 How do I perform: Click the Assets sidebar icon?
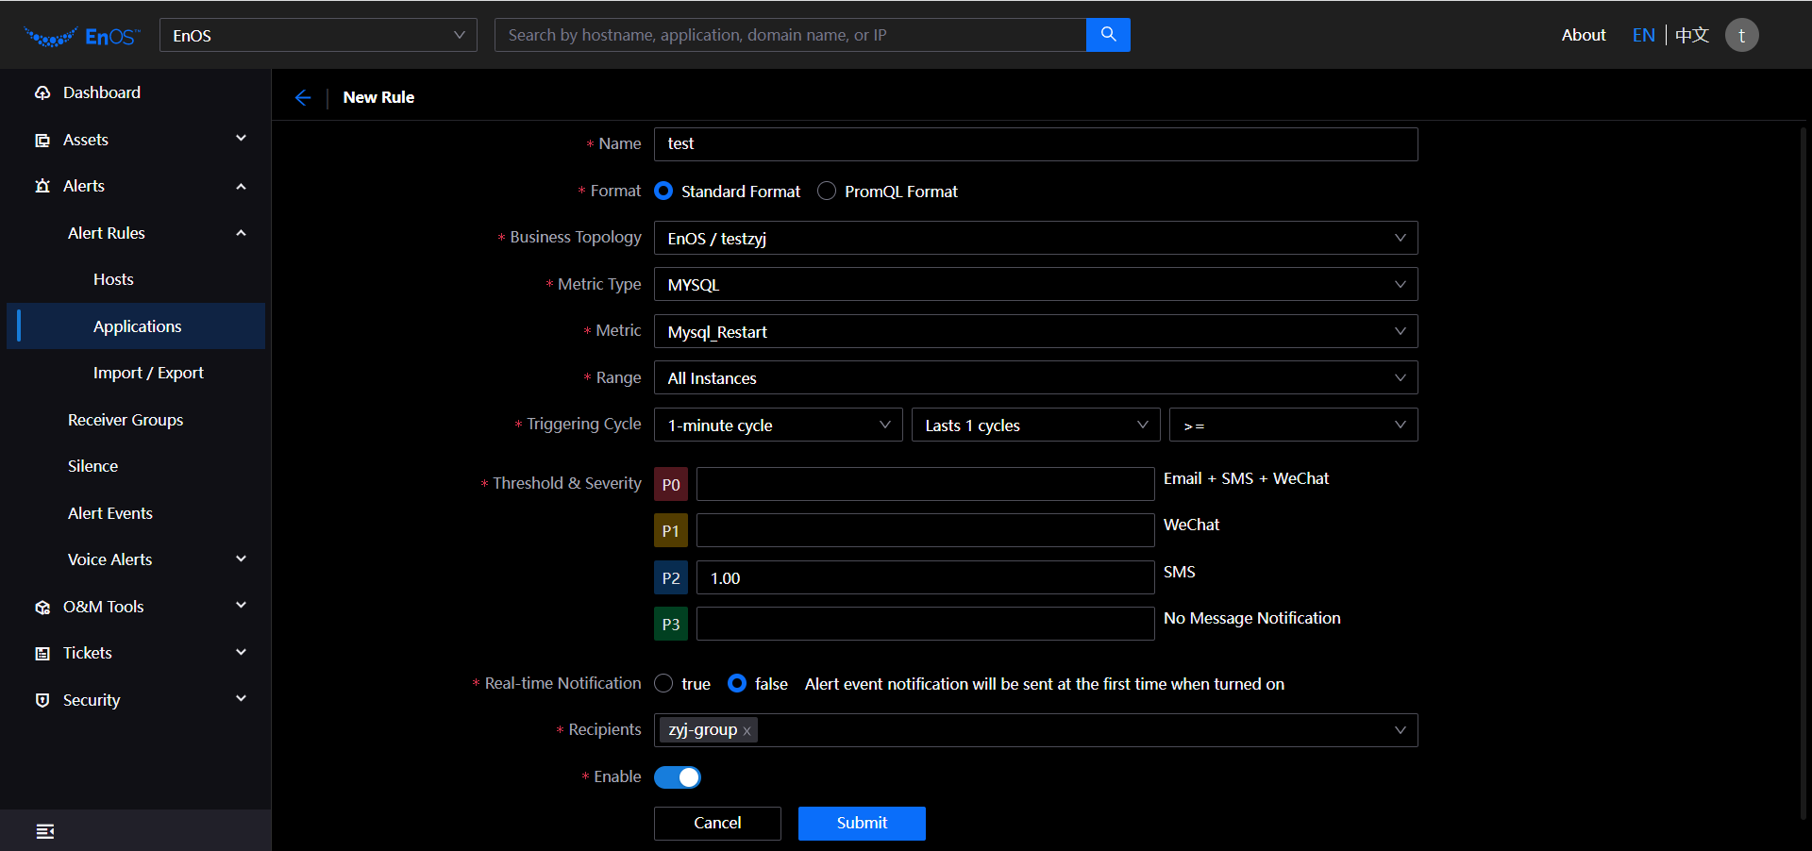click(42, 140)
